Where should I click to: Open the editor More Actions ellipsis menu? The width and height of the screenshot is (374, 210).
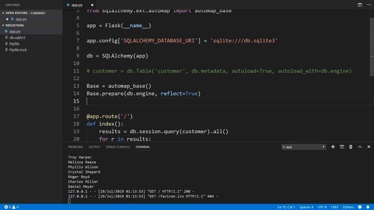tap(369, 5)
